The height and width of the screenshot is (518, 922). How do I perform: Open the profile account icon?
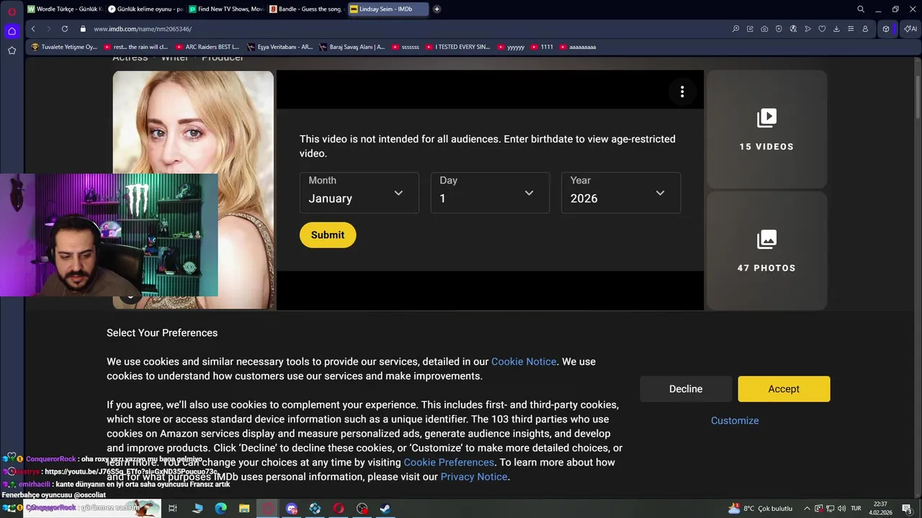pyautogui.click(x=865, y=29)
